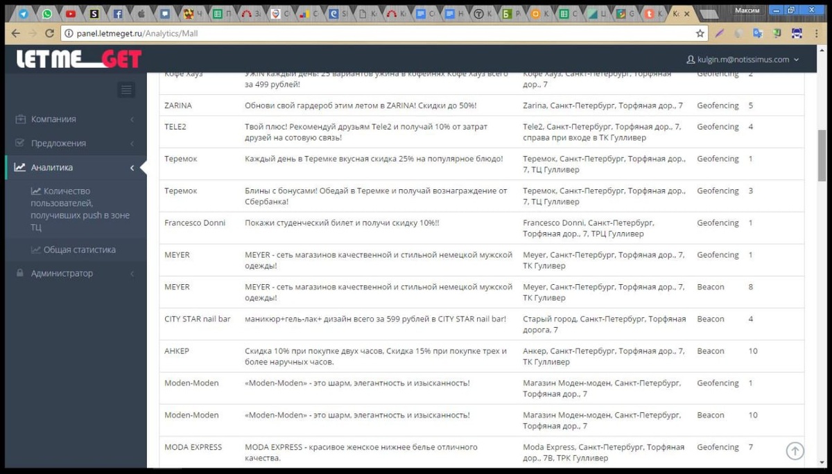View site info icon in address bar
832x474 pixels.
[x=68, y=33]
